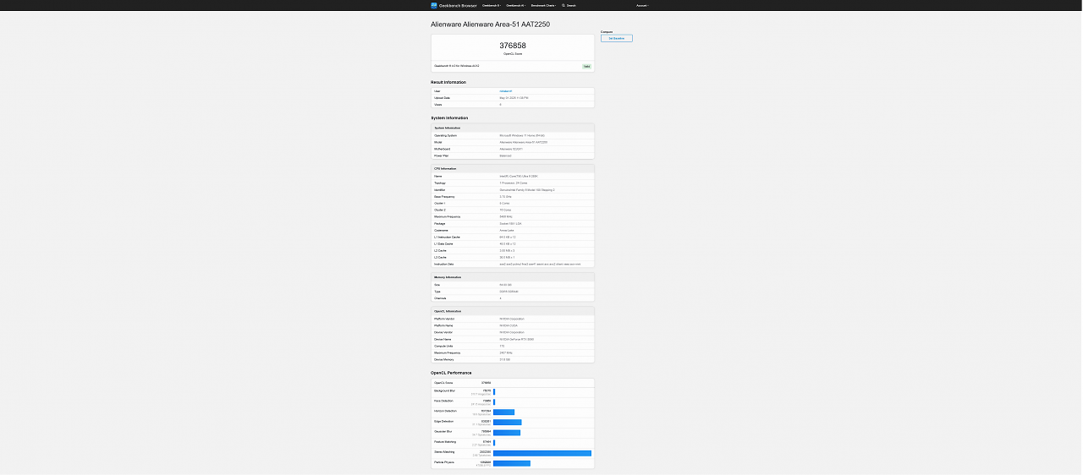Image resolution: width=1083 pixels, height=475 pixels.
Task: Click the 376858 OpenCL score value
Action: pyautogui.click(x=513, y=46)
